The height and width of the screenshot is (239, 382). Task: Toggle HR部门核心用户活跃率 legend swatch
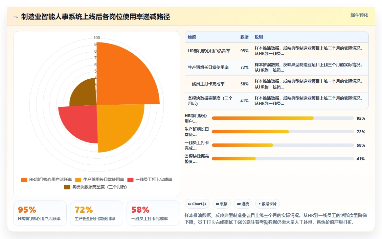pyautogui.click(x=24, y=180)
